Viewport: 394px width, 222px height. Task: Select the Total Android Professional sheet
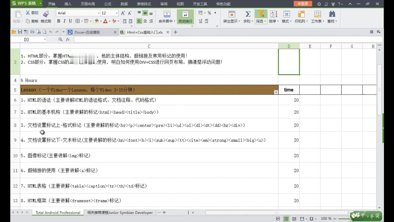click(x=58, y=212)
